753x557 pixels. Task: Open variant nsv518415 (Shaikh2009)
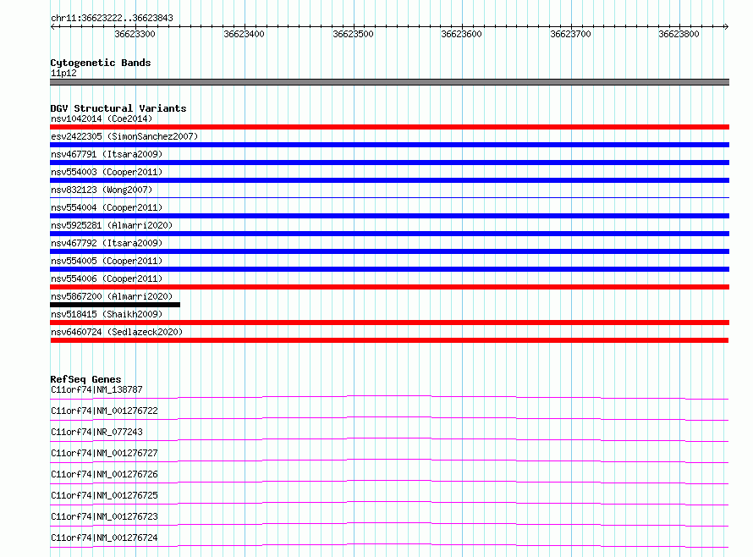pyautogui.click(x=107, y=314)
